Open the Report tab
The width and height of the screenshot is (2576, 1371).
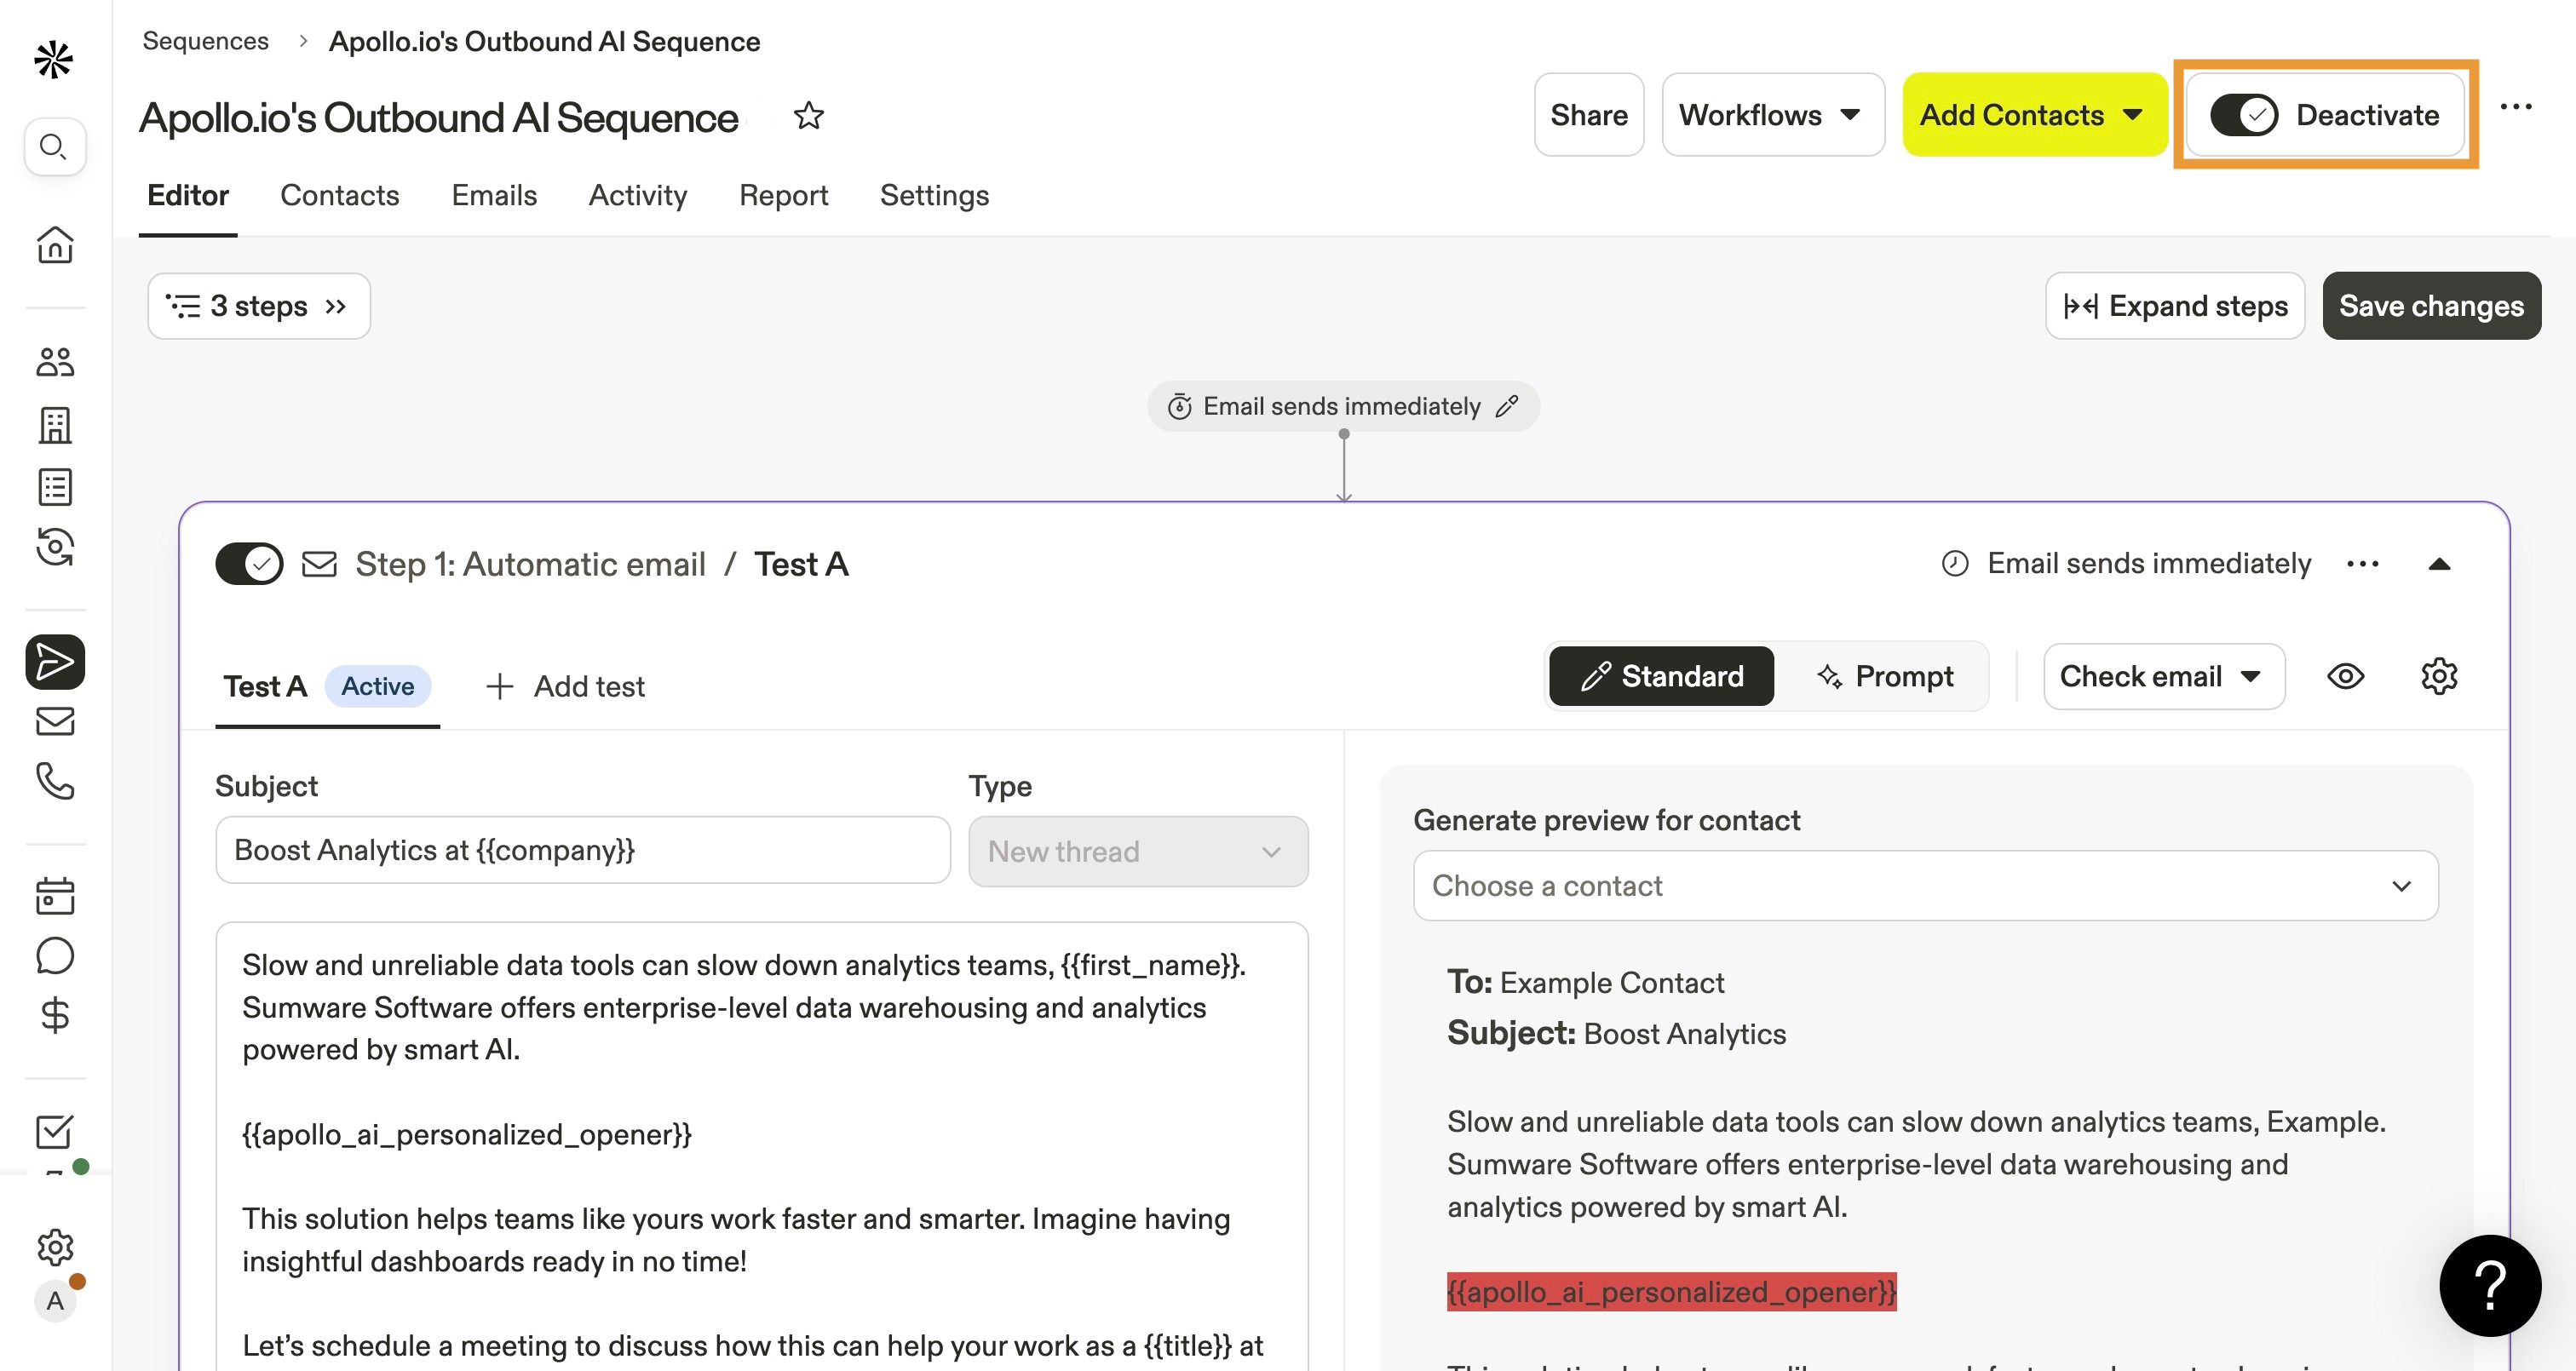(784, 195)
